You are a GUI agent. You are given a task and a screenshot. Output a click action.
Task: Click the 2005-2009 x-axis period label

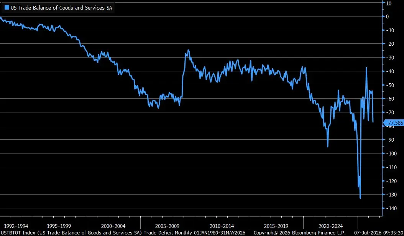(x=167, y=226)
